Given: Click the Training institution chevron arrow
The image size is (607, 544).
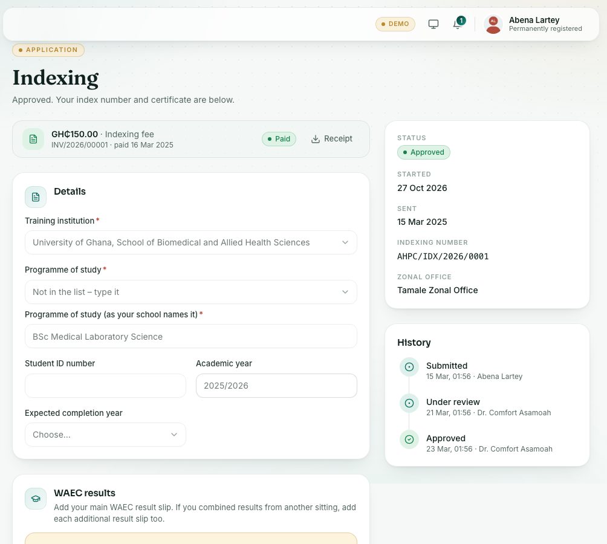Looking at the screenshot, I should click(x=345, y=242).
